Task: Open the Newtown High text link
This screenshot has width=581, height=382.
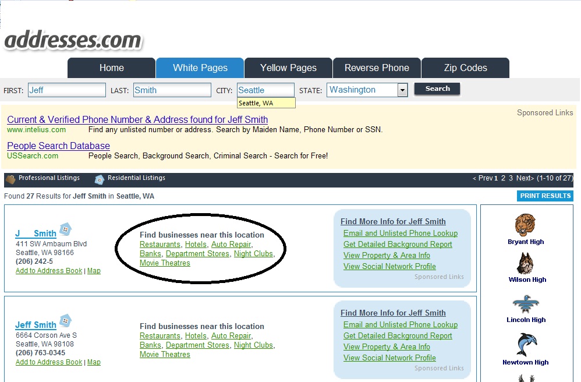Action: 526,362
